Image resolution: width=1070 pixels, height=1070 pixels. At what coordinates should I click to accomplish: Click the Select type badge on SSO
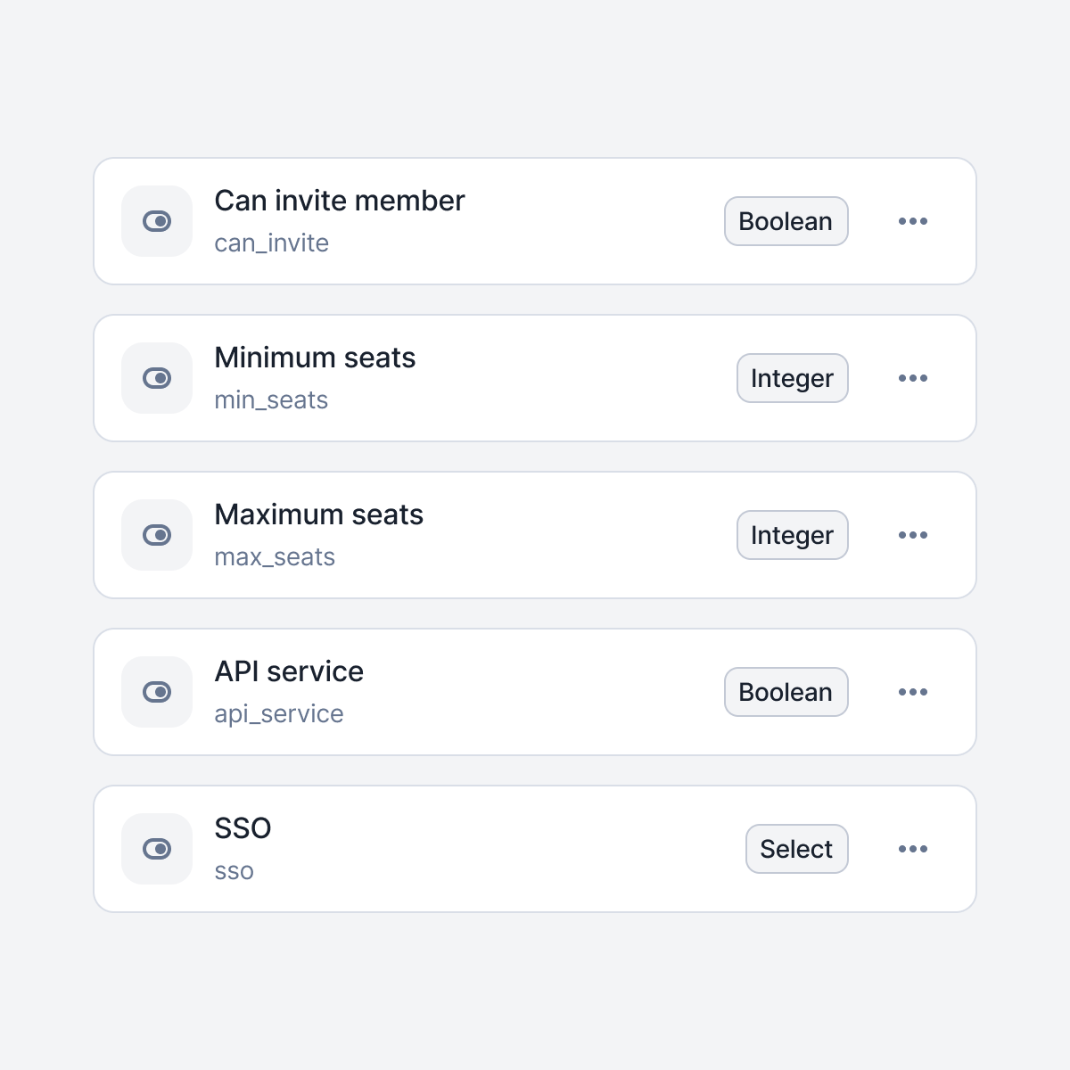(x=796, y=849)
